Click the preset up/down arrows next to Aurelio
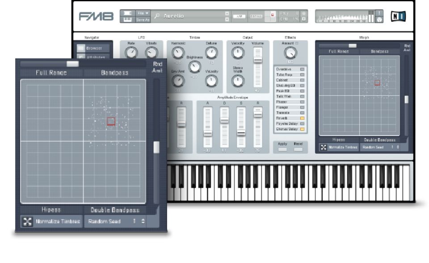 coord(227,16)
